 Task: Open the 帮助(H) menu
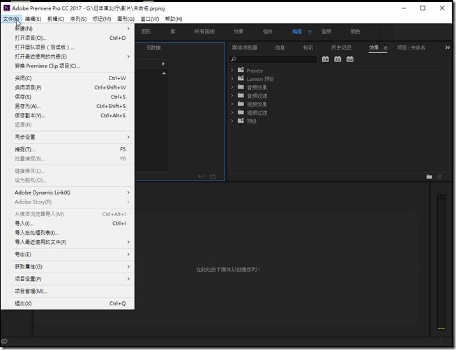174,19
